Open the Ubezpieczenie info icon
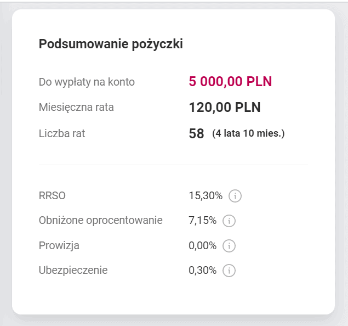348x326 pixels. point(229,270)
